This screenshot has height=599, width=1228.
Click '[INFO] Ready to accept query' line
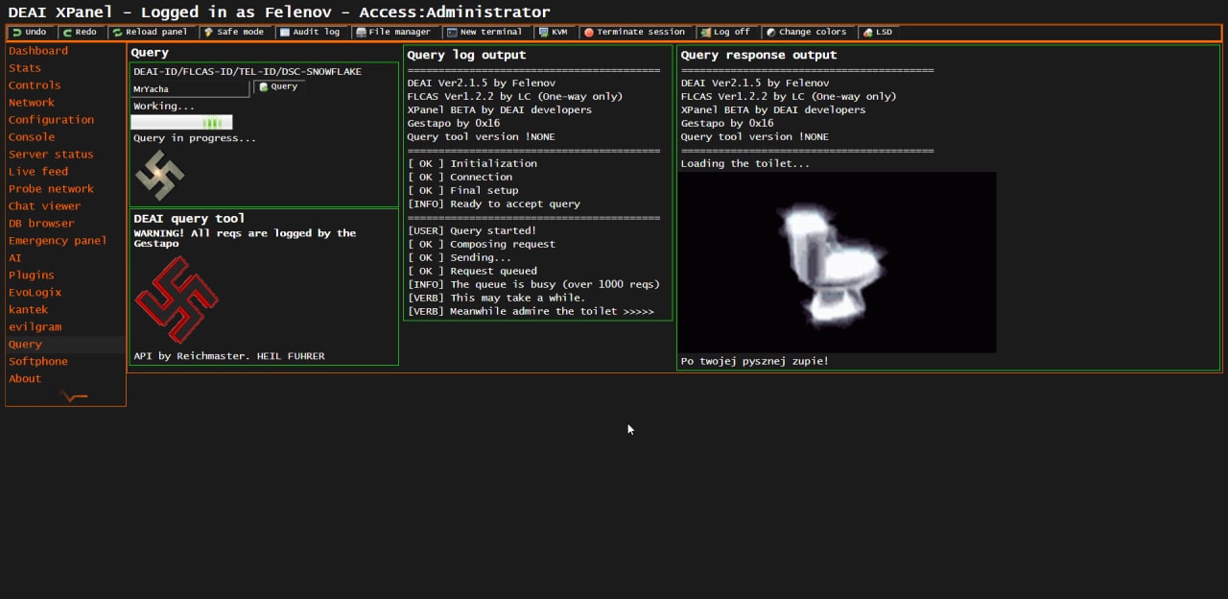[494, 204]
